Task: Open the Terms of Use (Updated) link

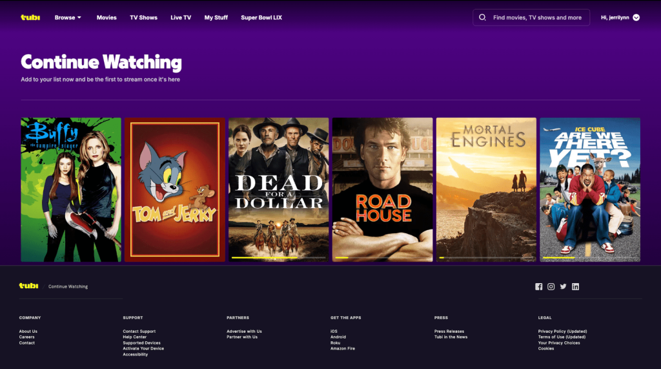Action: click(x=562, y=337)
